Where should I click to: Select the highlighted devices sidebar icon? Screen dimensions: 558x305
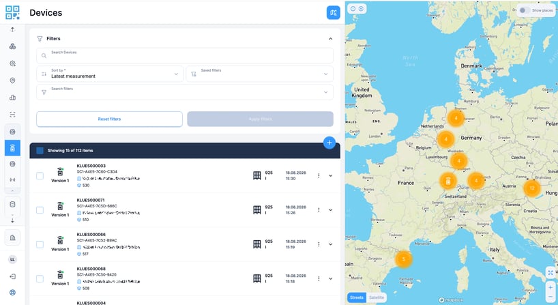[12, 147]
